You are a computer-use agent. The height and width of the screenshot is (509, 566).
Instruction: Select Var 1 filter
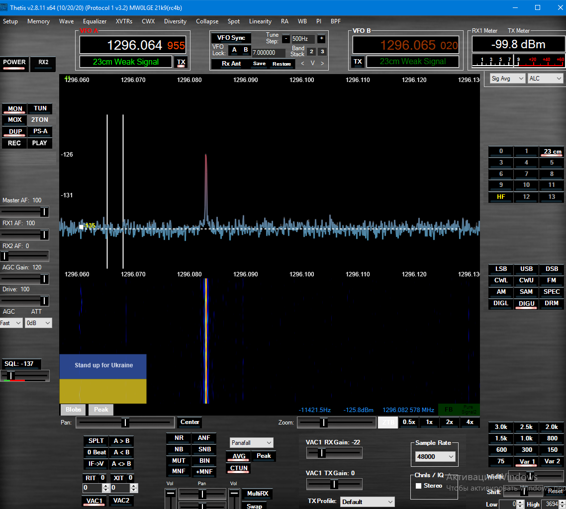(x=526, y=461)
